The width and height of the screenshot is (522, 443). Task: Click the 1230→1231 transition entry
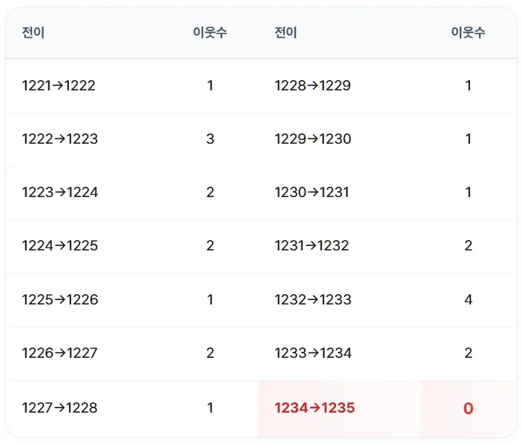click(x=311, y=192)
